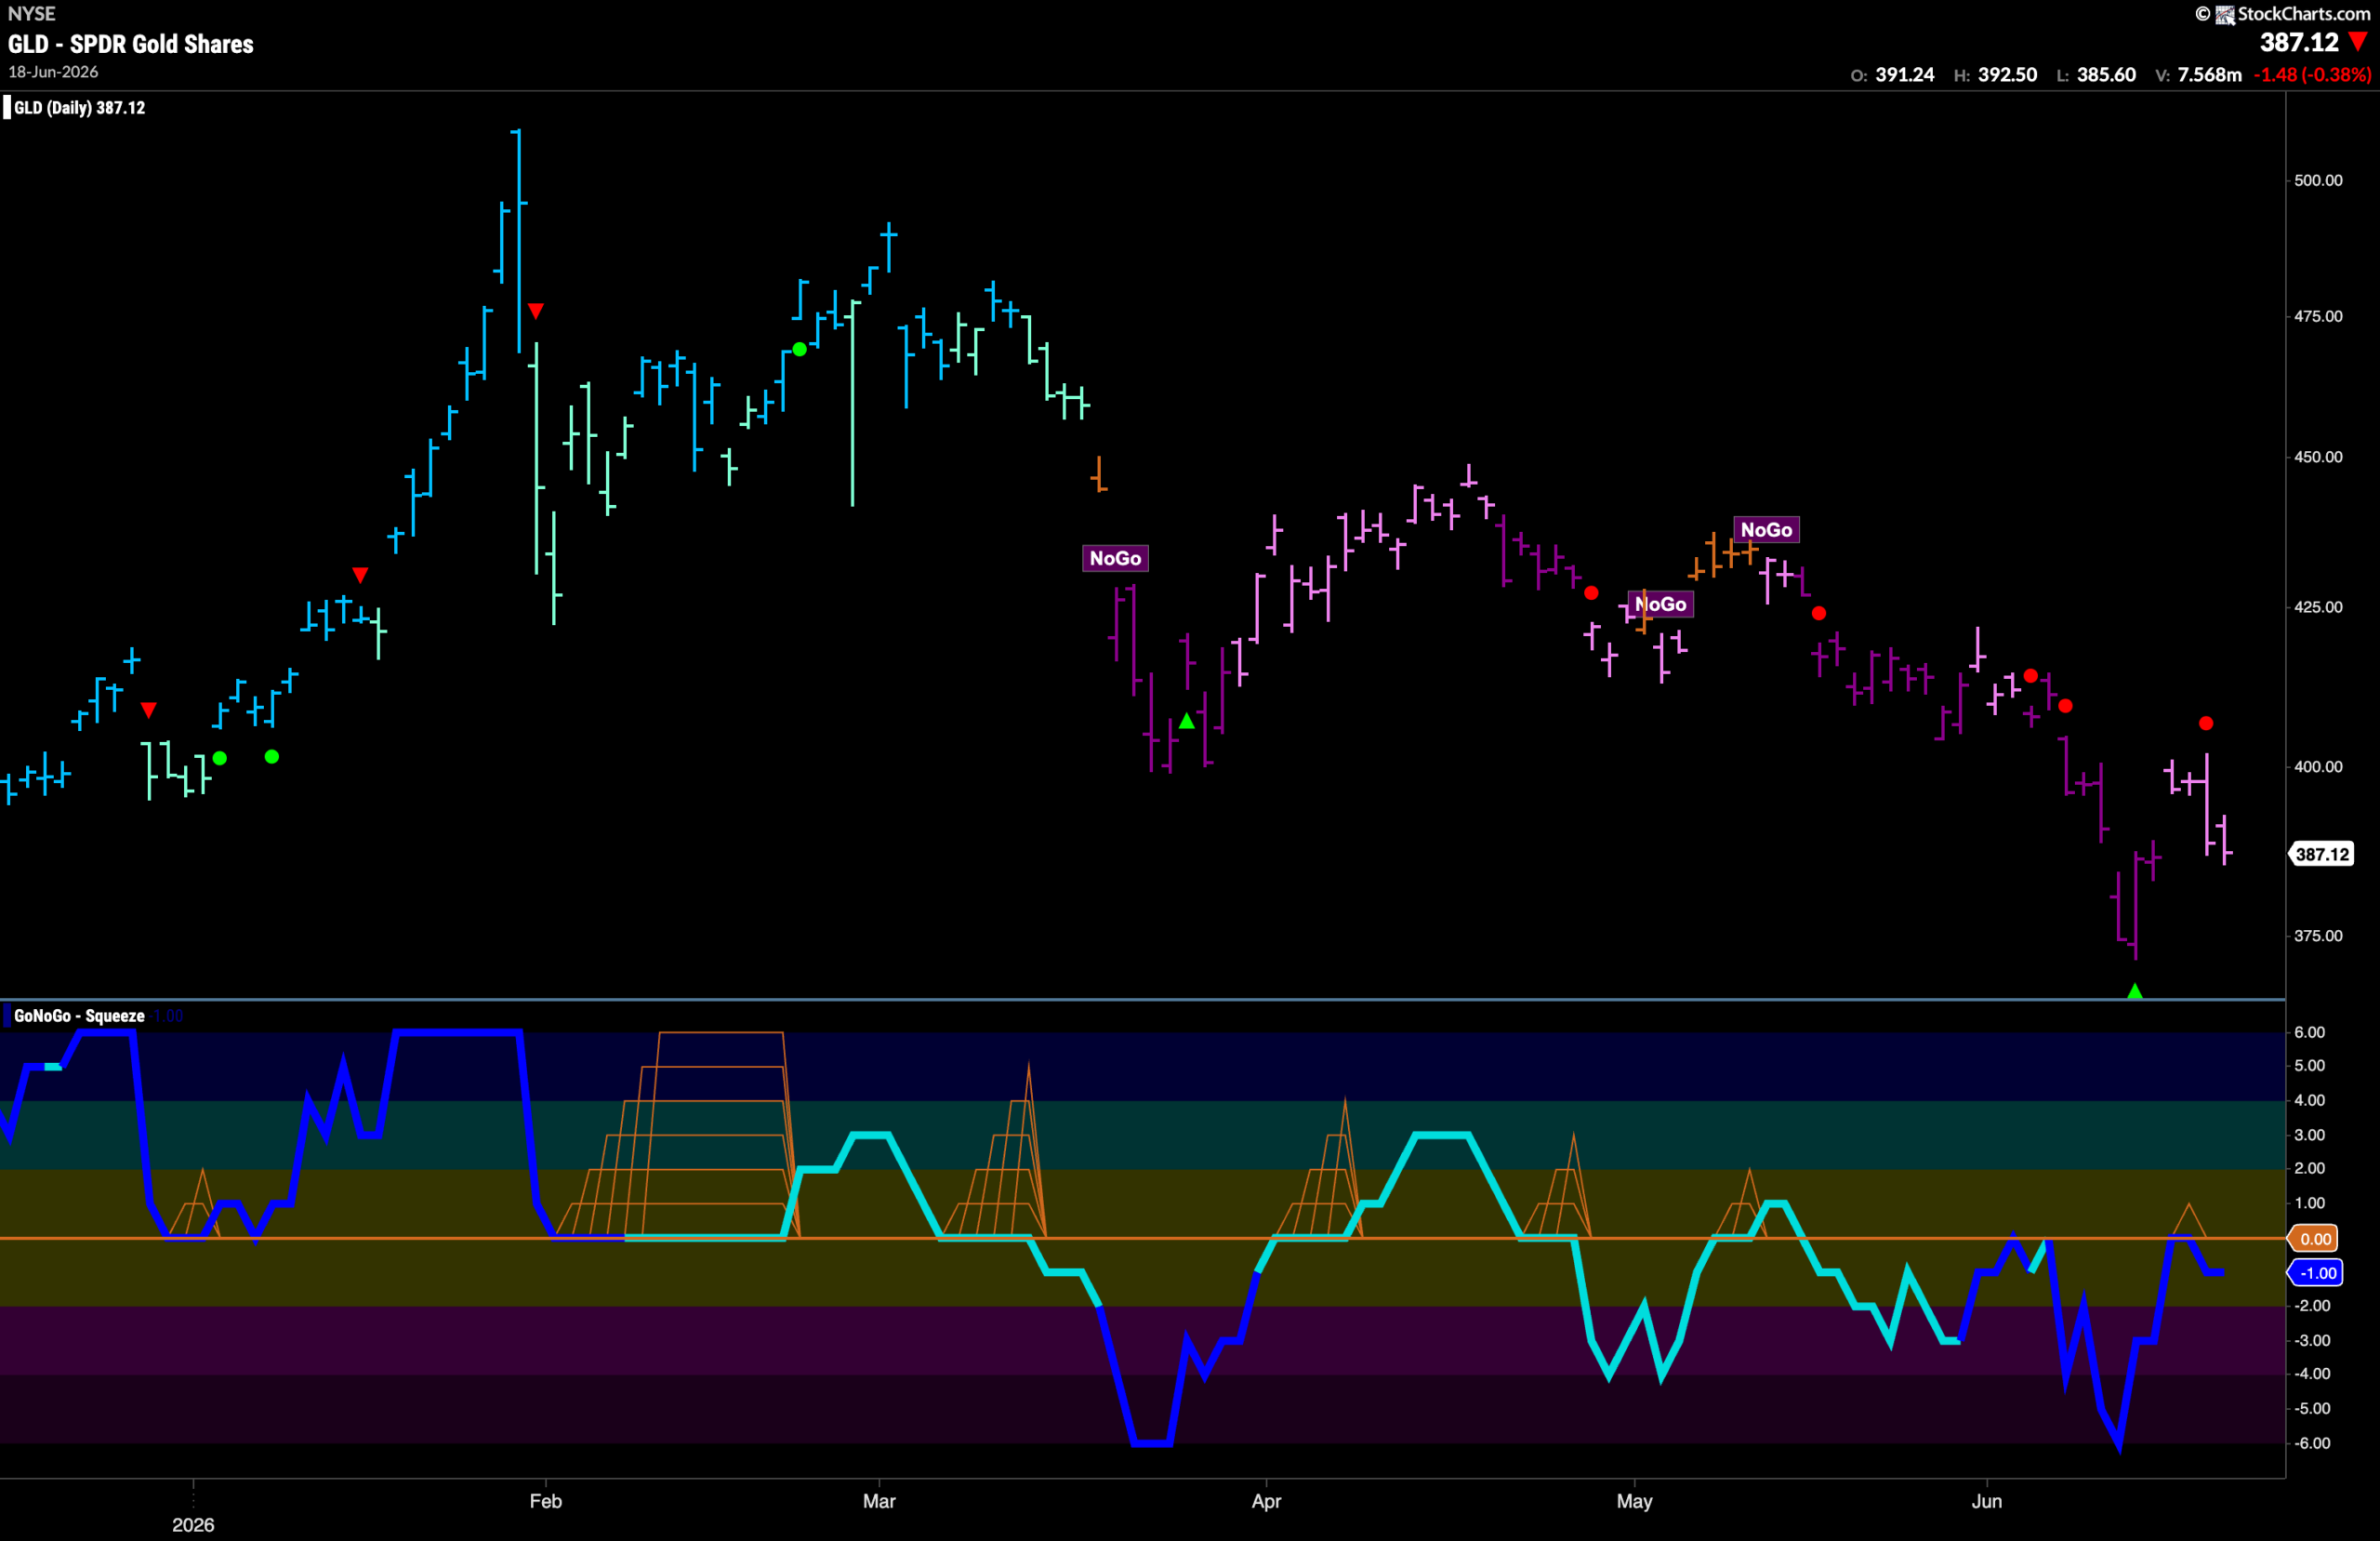Click the green dot marker in late February
Viewport: 2380px width, 1541px height.
tap(799, 350)
